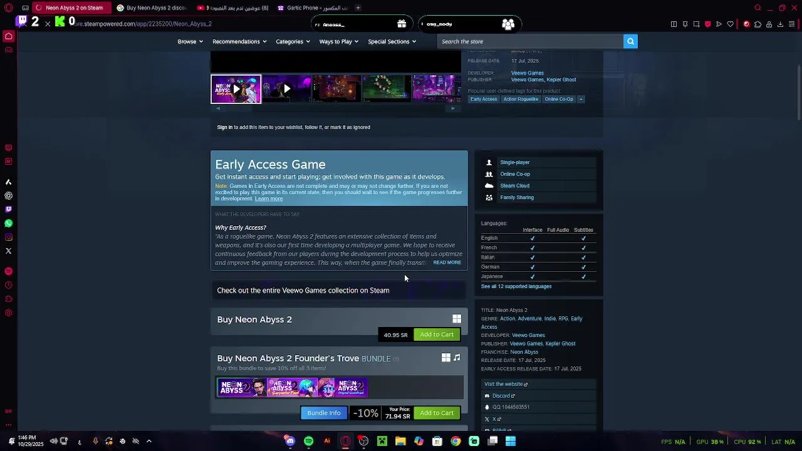Expand more tags with the plus button

click(581, 99)
